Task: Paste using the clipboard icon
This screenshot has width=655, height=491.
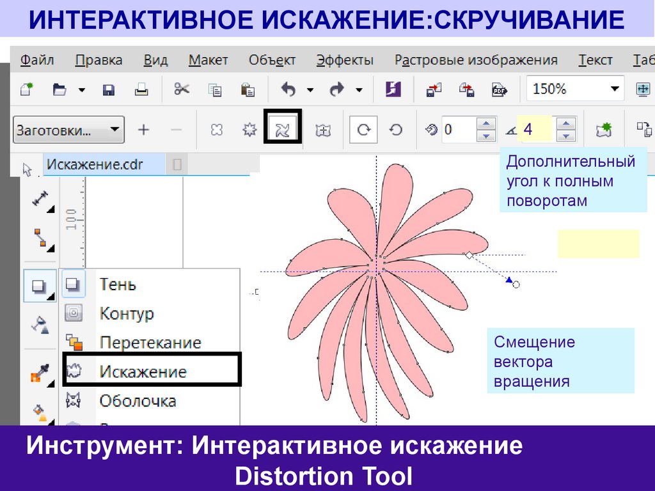Action: point(248,90)
